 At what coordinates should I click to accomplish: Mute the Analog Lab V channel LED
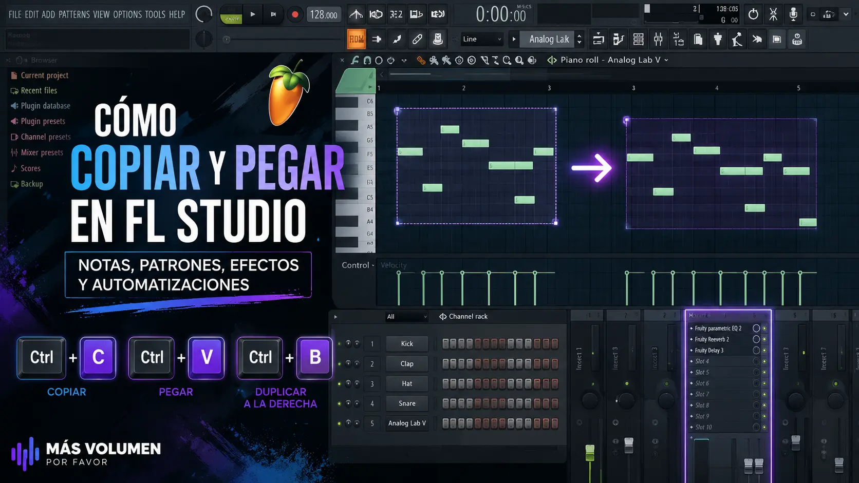(x=339, y=423)
